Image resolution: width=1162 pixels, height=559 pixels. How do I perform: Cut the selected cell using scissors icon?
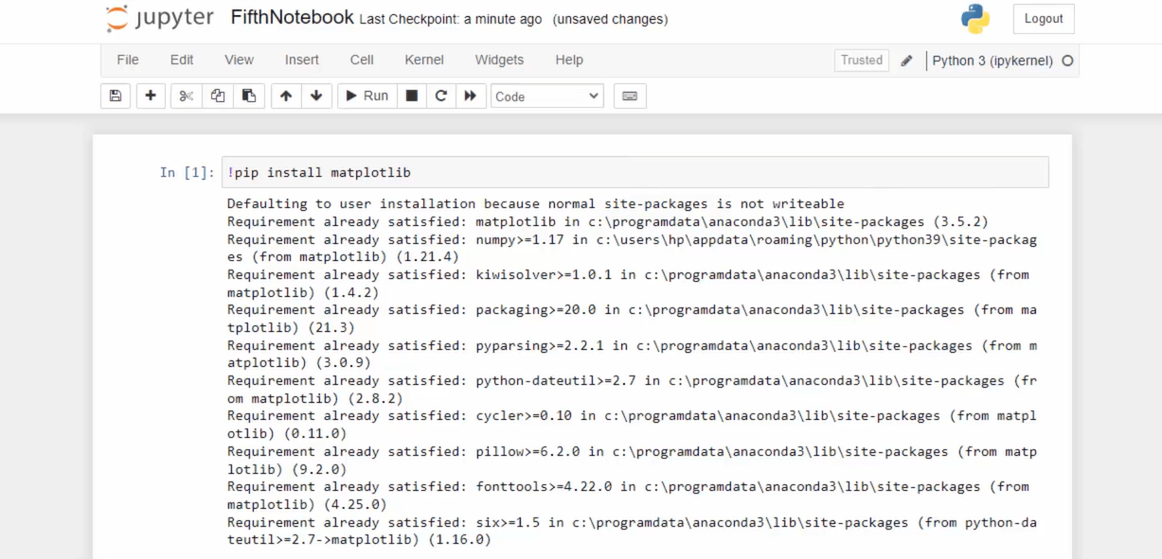[x=186, y=96]
